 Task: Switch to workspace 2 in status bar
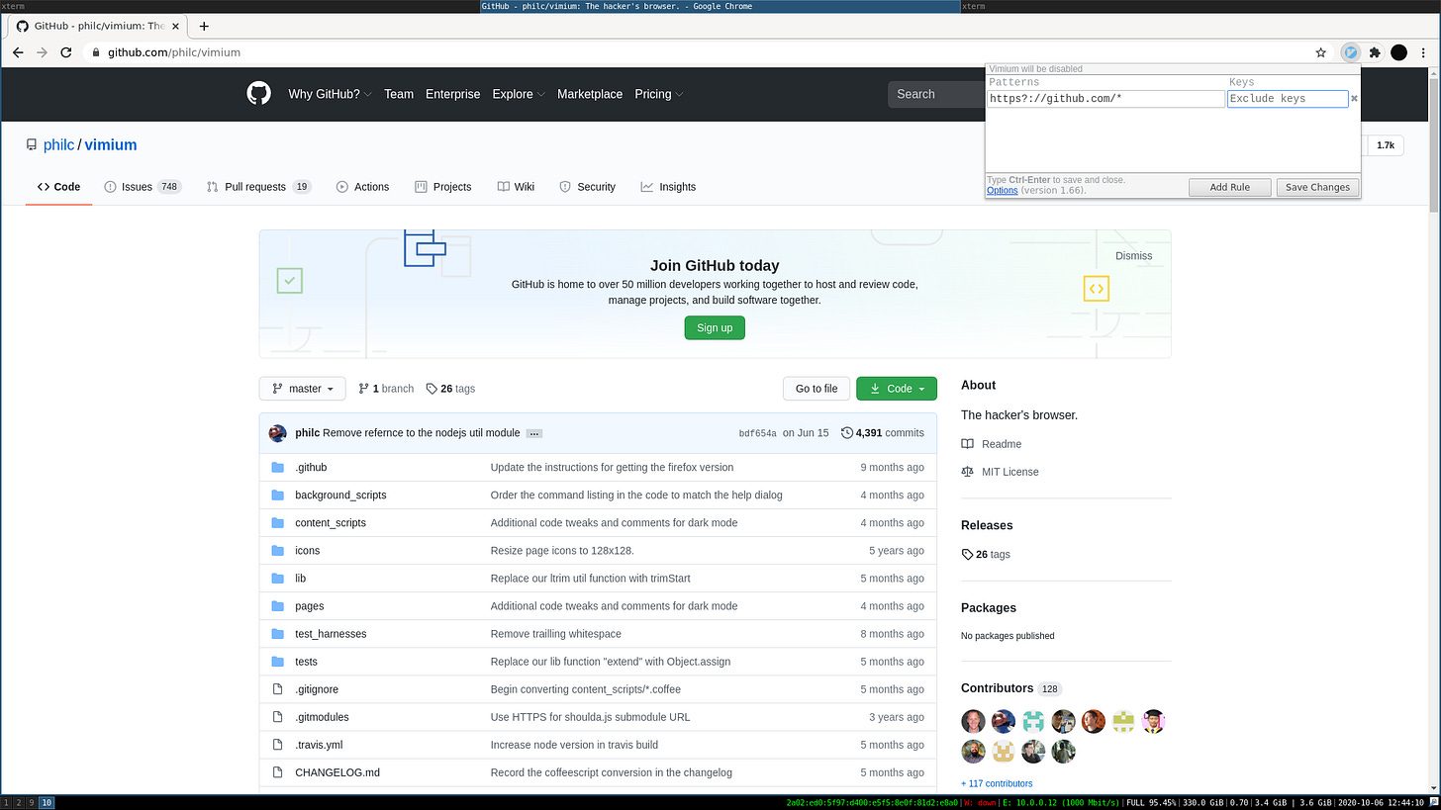(x=19, y=803)
